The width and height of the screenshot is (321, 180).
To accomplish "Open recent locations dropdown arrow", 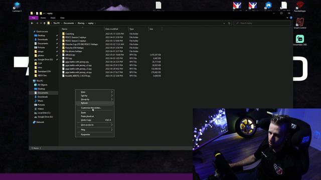I will click(41, 23).
